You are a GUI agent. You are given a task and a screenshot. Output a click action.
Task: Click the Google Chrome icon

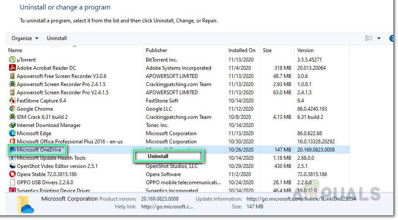12,109
